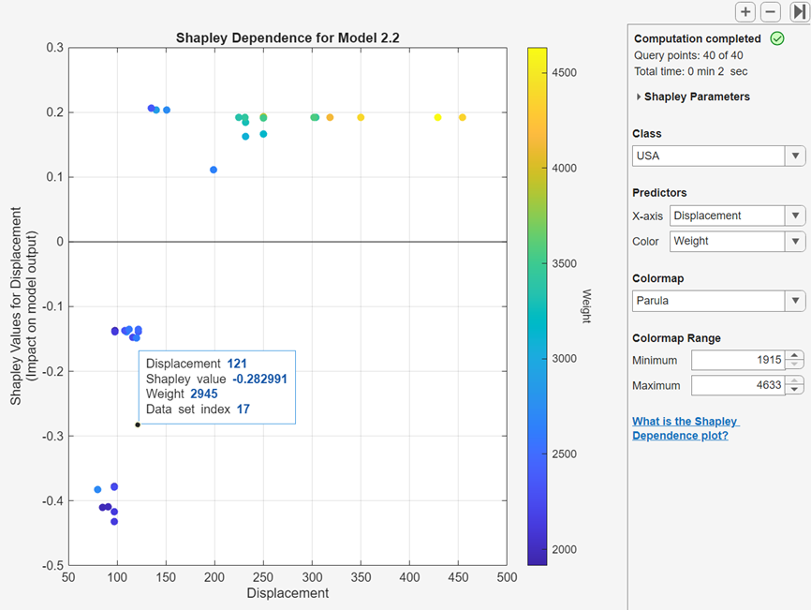The image size is (811, 610).
Task: Select the black highlighted data point
Action: (x=138, y=424)
